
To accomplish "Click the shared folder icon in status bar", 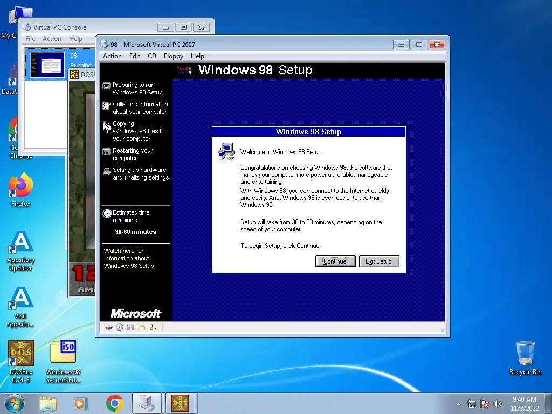I will [x=141, y=327].
